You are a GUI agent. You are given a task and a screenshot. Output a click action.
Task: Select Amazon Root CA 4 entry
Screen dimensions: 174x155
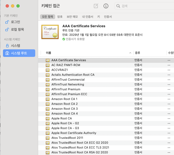tap(65, 113)
